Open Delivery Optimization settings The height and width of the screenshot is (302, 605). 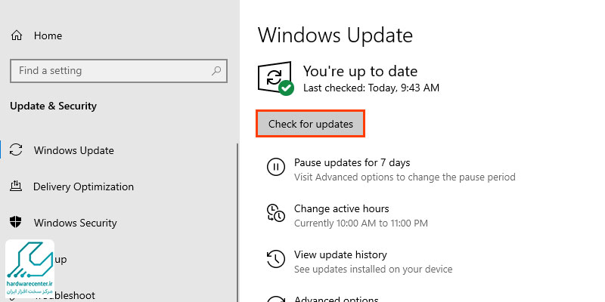(84, 186)
